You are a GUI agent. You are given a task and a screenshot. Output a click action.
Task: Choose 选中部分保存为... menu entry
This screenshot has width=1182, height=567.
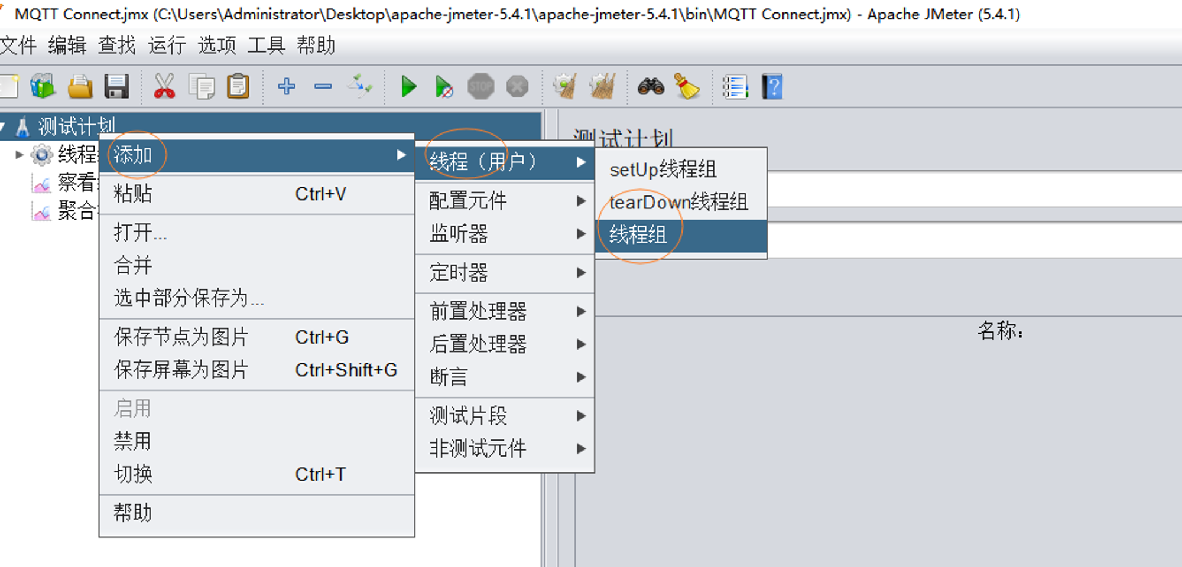257,298
